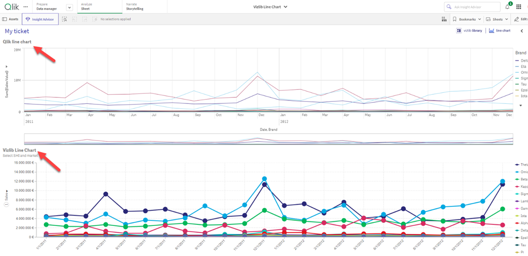Click the step back selection icon
The height and width of the screenshot is (256, 528).
pyautogui.click(x=74, y=19)
